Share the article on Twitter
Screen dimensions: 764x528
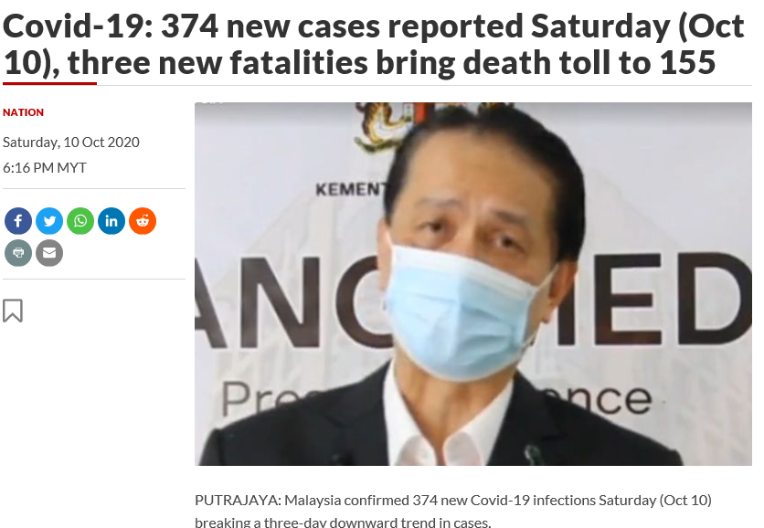[x=49, y=221]
